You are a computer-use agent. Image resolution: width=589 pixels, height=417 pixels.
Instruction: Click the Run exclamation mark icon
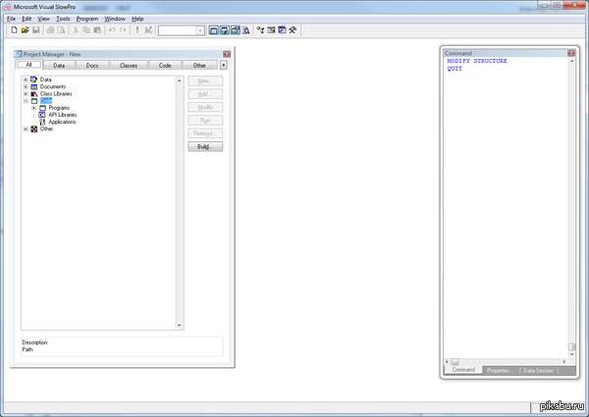tap(136, 30)
